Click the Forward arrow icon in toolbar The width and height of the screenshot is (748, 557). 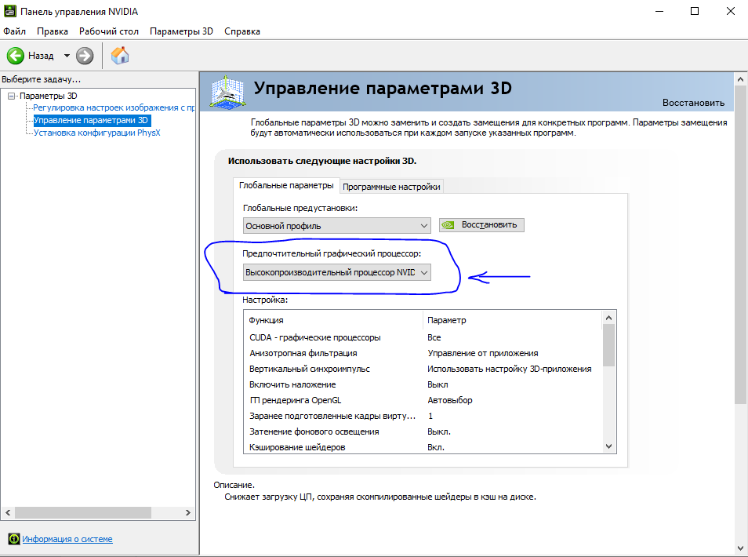click(x=85, y=56)
